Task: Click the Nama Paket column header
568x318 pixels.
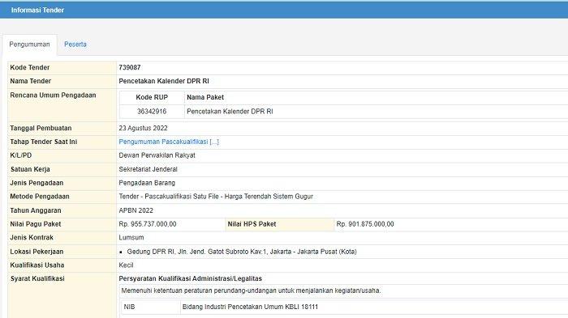Action: point(205,97)
